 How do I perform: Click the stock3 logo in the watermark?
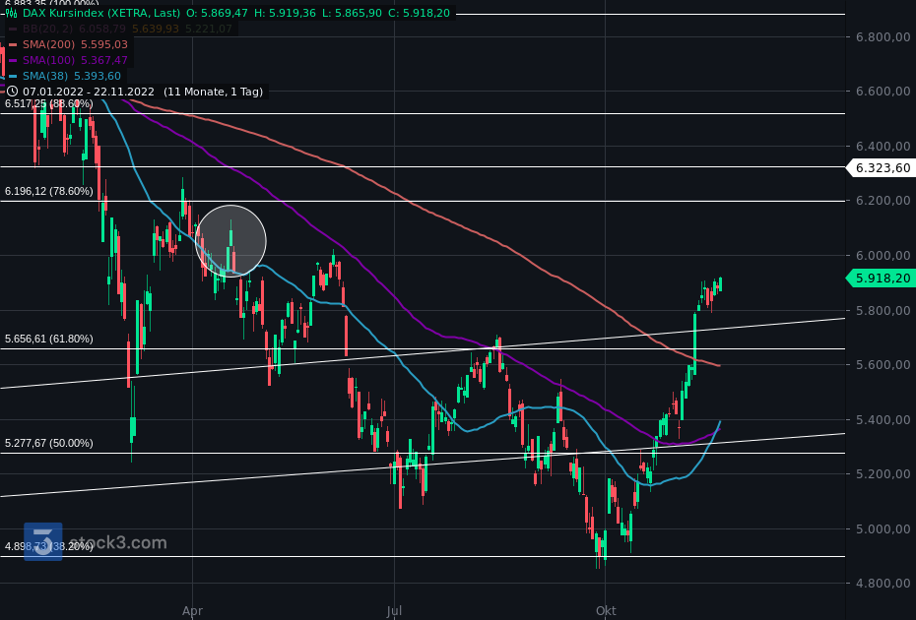(42, 541)
